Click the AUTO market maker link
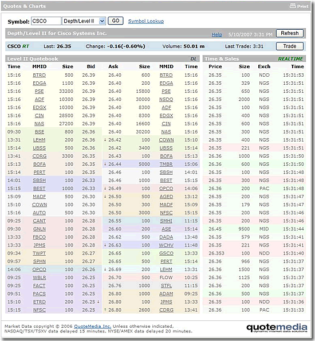The width and height of the screenshot is (315, 341). (39, 213)
